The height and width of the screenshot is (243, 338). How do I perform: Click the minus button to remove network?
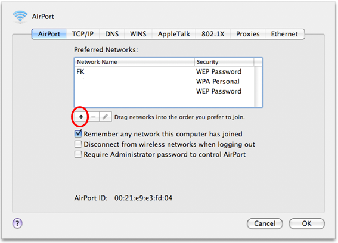pyautogui.click(x=94, y=117)
